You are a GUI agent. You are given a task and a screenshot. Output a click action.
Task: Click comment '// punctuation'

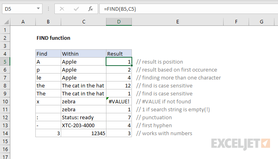point(154,118)
